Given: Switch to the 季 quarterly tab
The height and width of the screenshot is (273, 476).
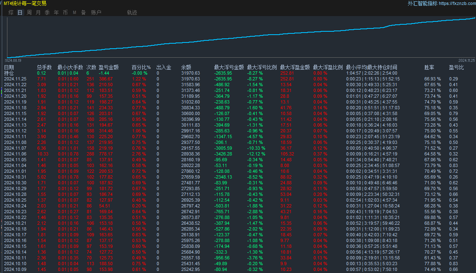Looking at the screenshot, I should [x=47, y=12].
